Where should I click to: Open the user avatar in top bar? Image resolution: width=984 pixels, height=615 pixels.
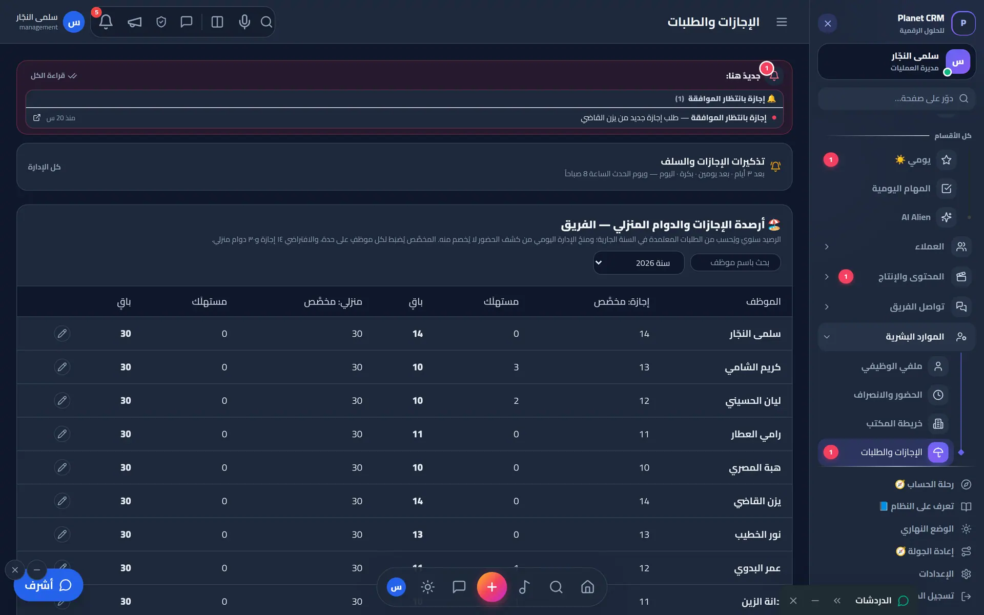(74, 22)
